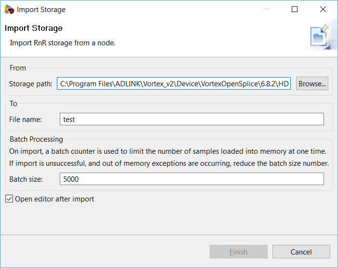This screenshot has width=338, height=268.
Task: Focus the Storage path text field
Action: (174, 83)
